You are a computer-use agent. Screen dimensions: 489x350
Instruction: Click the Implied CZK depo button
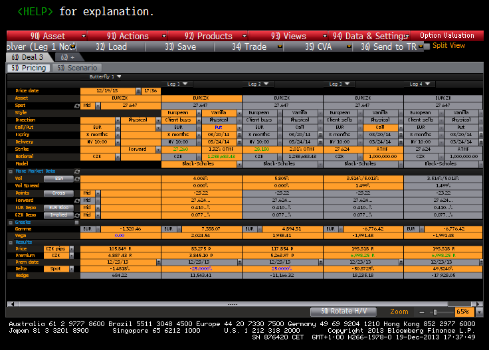point(58,215)
